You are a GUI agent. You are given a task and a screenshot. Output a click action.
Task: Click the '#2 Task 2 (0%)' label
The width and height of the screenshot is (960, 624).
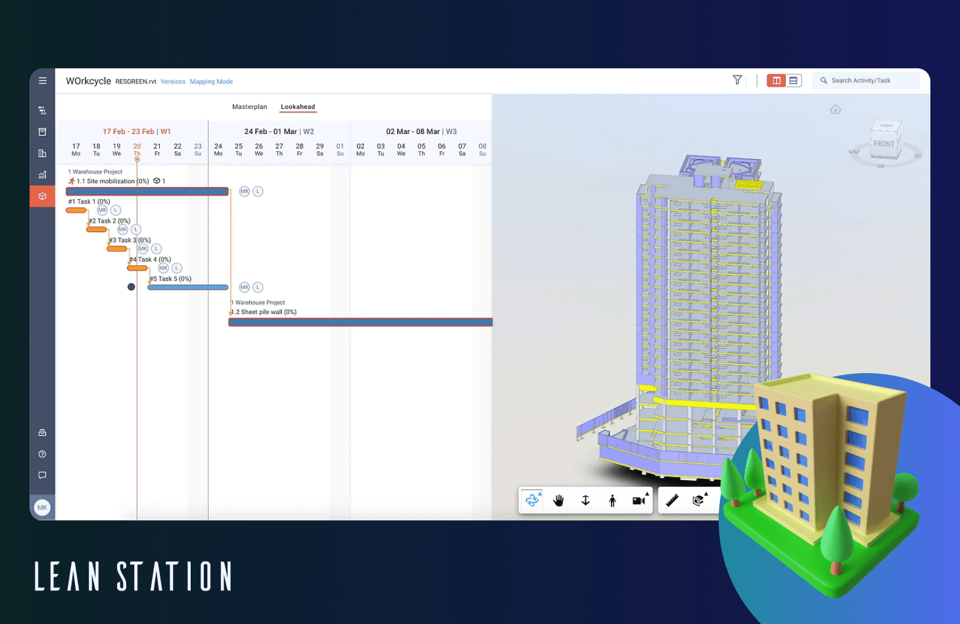tap(110, 221)
